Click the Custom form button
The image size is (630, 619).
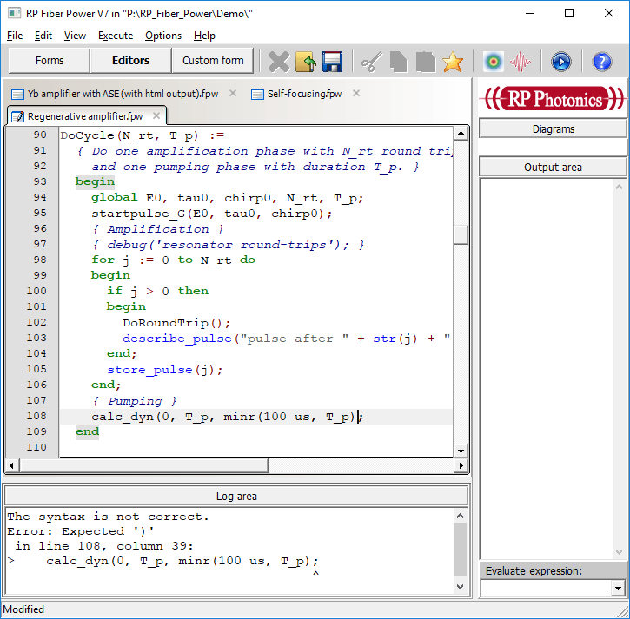pyautogui.click(x=213, y=61)
